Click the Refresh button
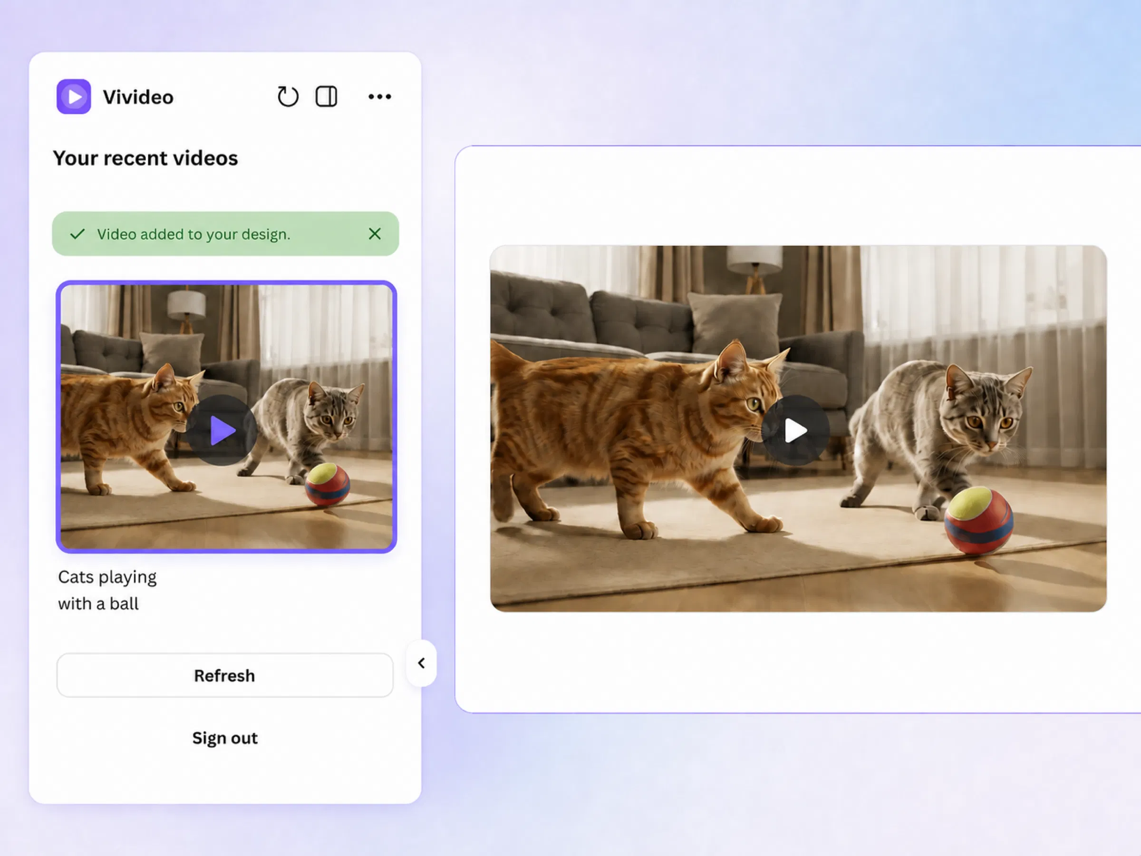Image resolution: width=1141 pixels, height=856 pixels. pyautogui.click(x=225, y=675)
